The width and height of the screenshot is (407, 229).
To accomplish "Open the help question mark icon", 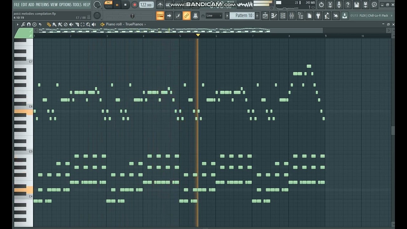I will pos(348,4).
